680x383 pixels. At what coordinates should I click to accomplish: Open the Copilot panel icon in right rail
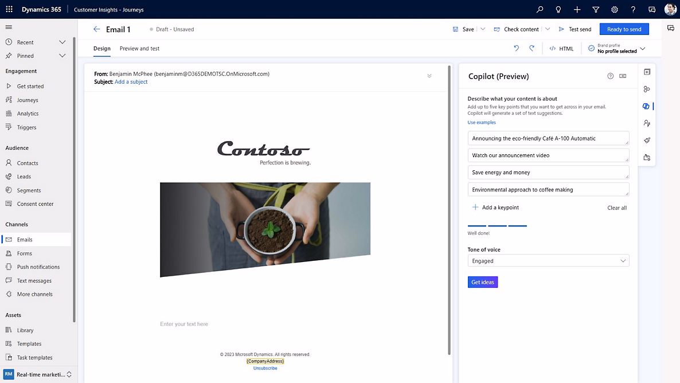(647, 106)
